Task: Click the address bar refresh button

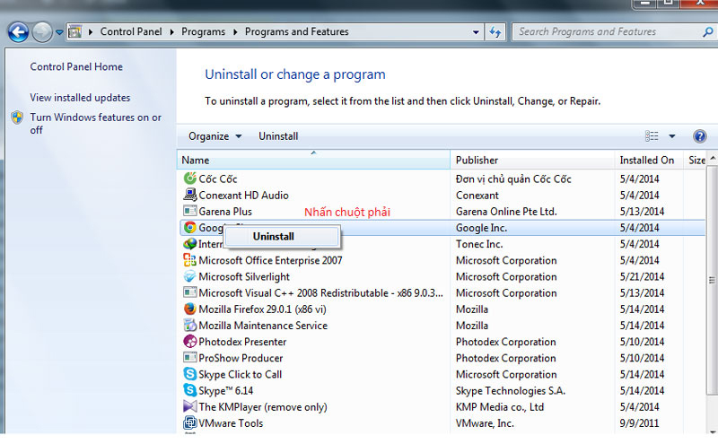Action: (495, 32)
